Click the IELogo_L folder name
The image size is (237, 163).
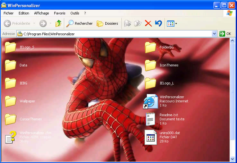tap(167, 83)
